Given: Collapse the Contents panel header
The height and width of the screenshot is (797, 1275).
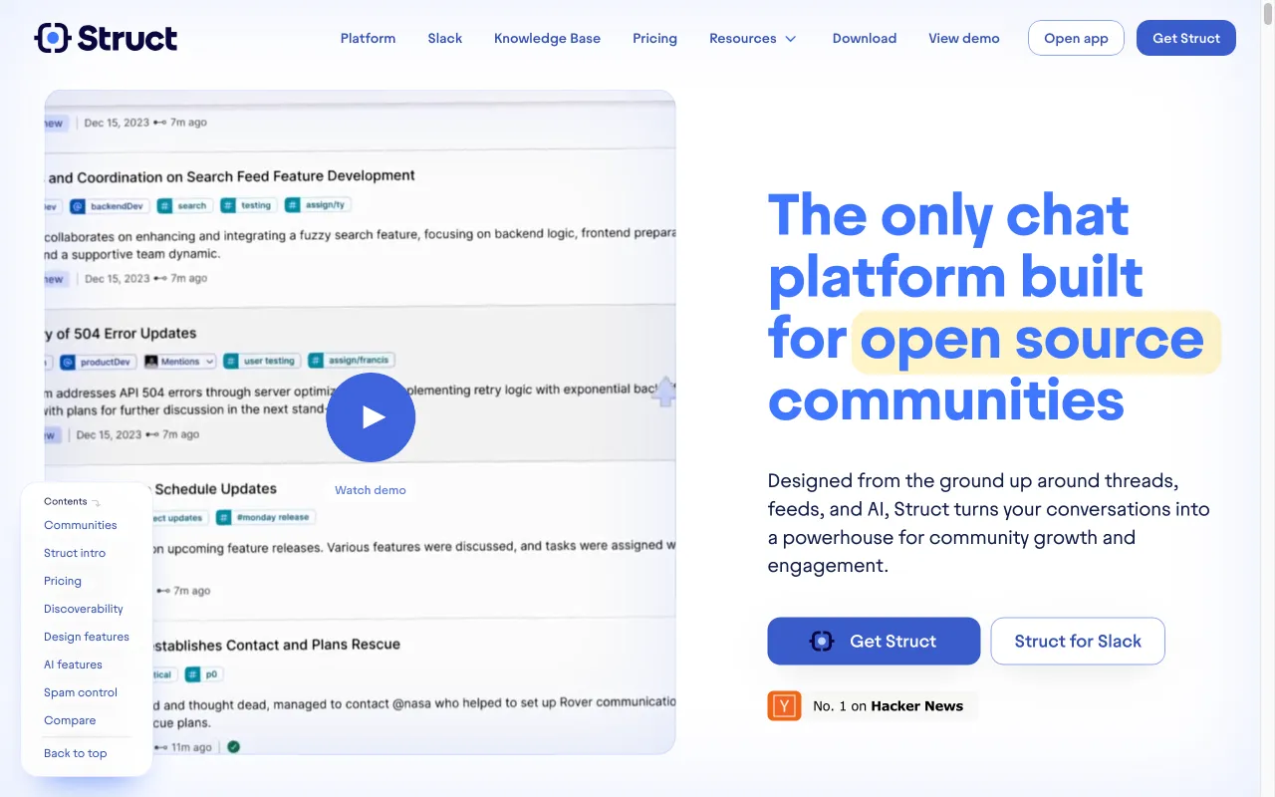Looking at the screenshot, I should 72,501.
